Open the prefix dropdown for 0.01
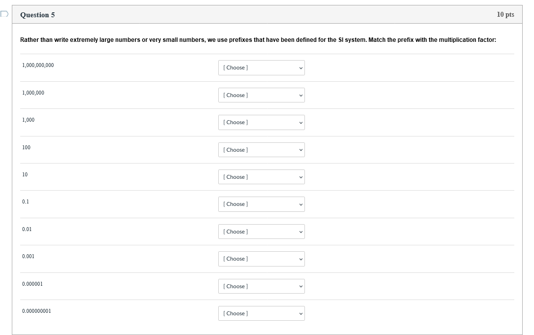This screenshot has width=534, height=335. point(261,232)
